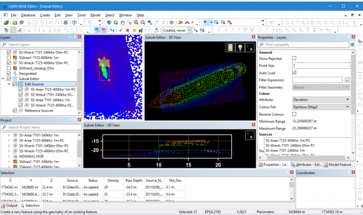Uncheck the Auto Load checkbox
363x215 pixels.
click(x=294, y=73)
